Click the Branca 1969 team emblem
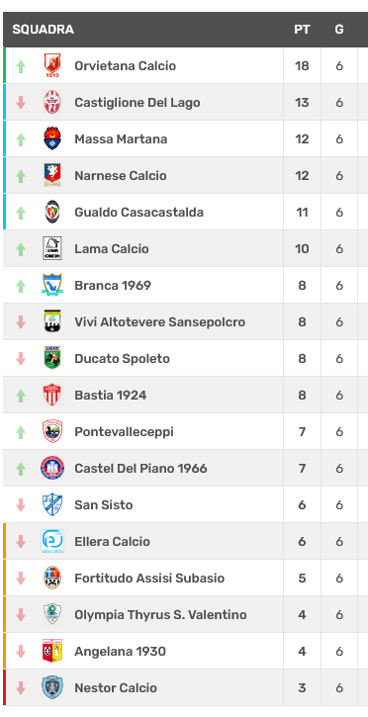Screen dimensions: 368x717 point(52,285)
